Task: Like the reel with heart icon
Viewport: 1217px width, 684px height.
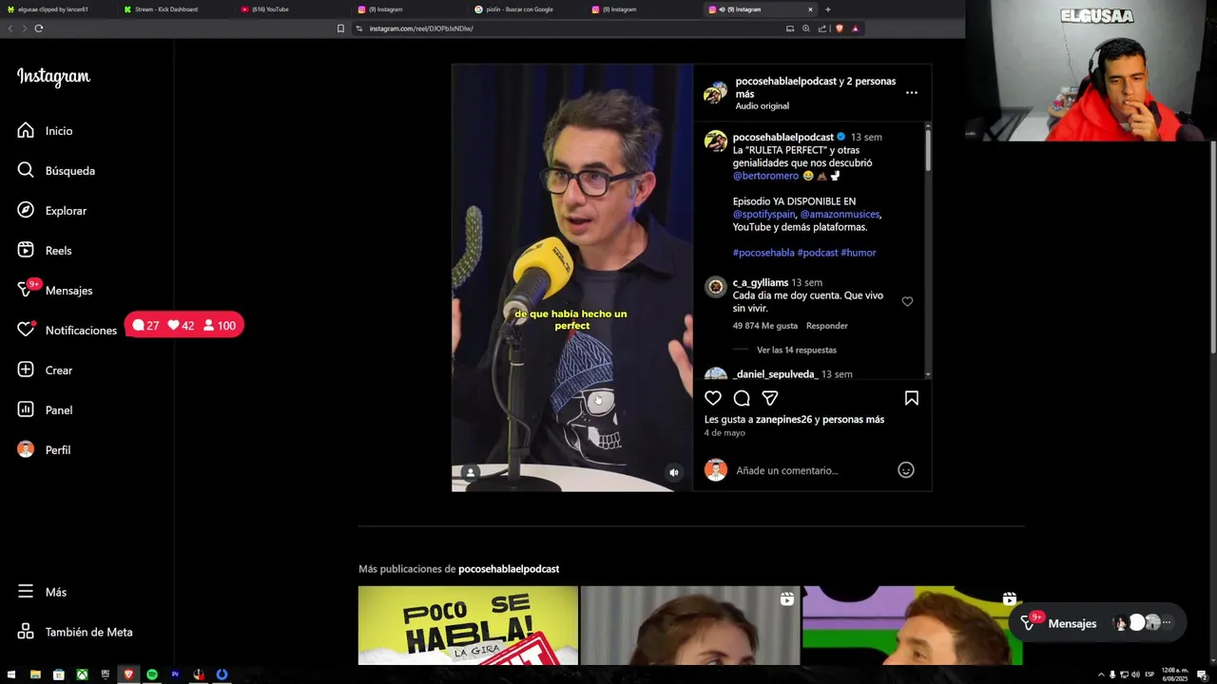Action: pos(713,398)
